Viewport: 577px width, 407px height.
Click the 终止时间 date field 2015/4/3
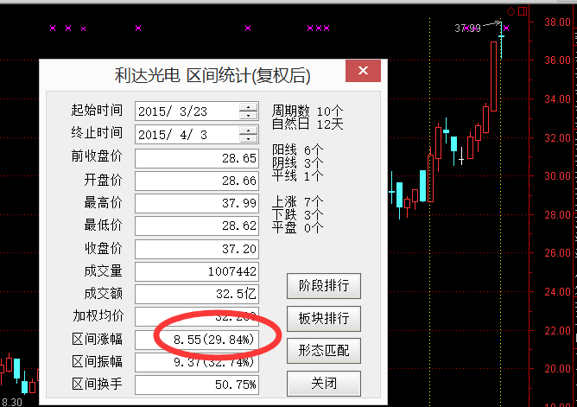tap(187, 134)
